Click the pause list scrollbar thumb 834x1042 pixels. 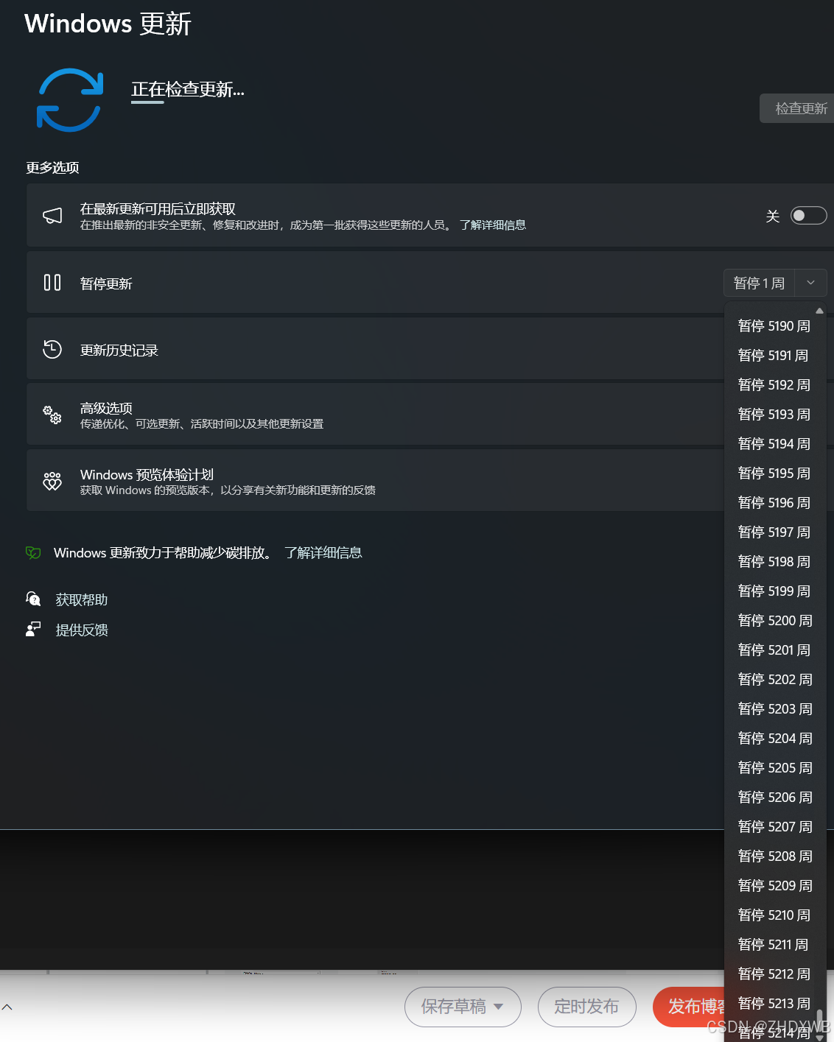click(819, 1020)
